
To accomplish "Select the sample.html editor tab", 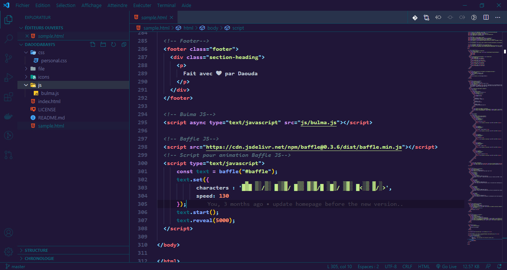I will tap(153, 17).
